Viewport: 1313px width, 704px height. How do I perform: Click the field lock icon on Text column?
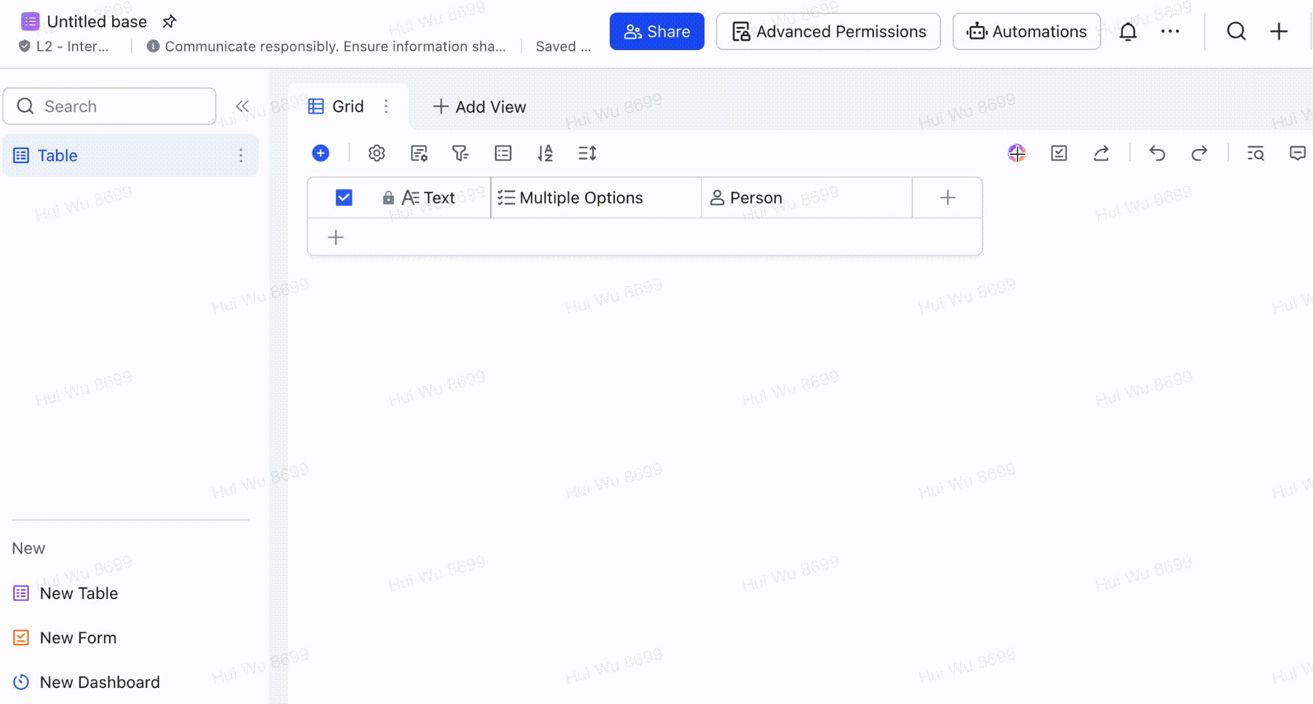click(x=388, y=197)
